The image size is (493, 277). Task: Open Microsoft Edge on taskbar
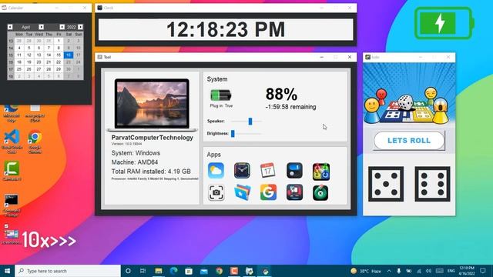point(173,271)
